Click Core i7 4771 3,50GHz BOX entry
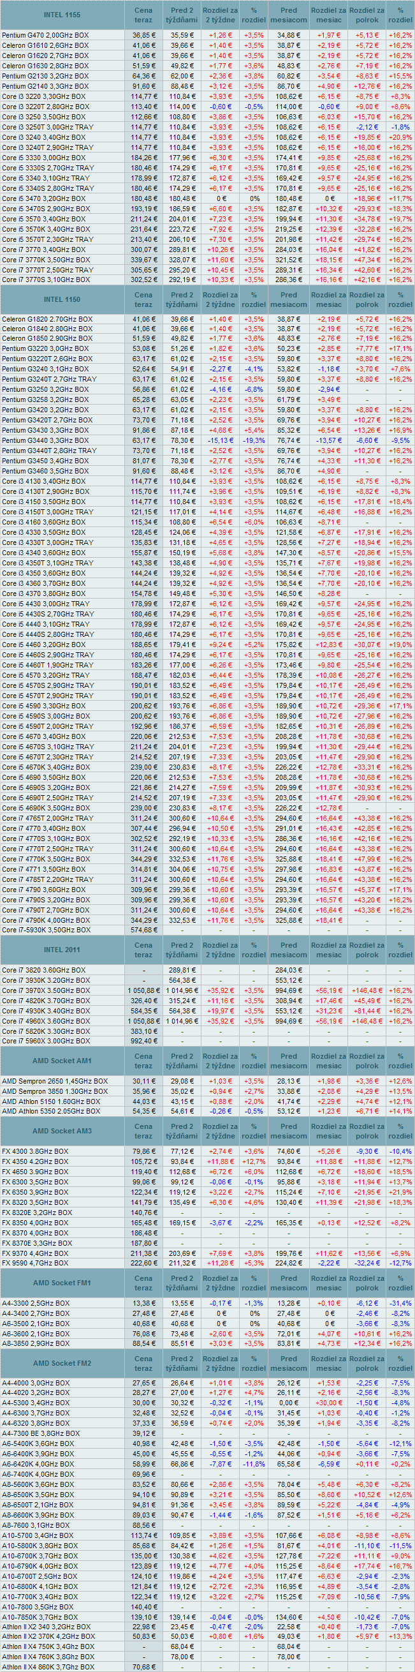The width and height of the screenshot is (415, 1672). pos(43,869)
